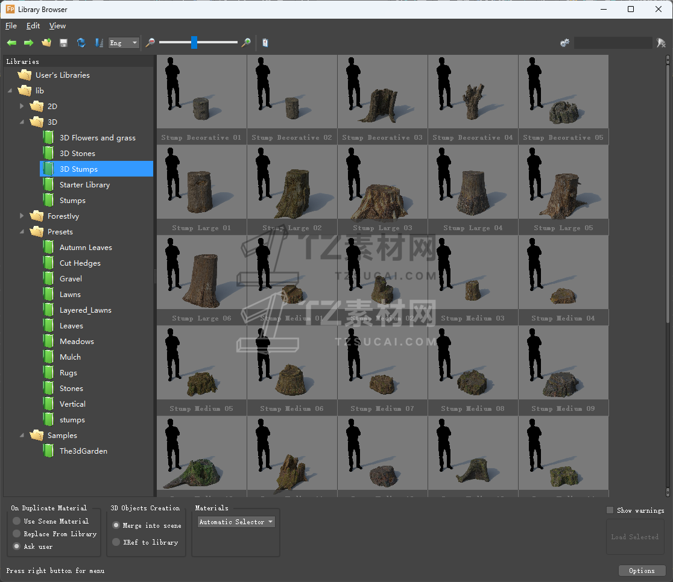Image resolution: width=673 pixels, height=582 pixels.
Task: Open the Edit menu
Action: 33,26
